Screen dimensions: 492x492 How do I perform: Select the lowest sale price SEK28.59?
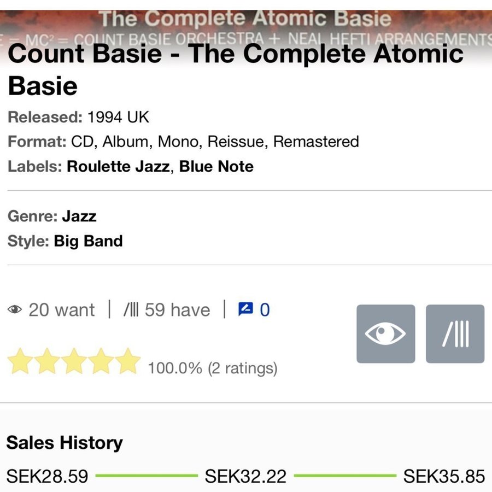tap(47, 476)
